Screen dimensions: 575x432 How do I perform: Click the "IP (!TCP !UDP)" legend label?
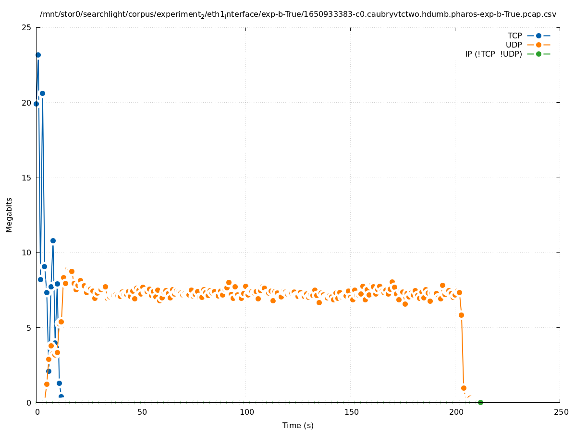click(x=493, y=54)
